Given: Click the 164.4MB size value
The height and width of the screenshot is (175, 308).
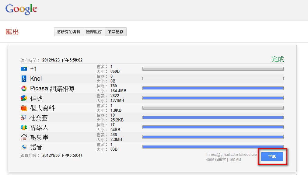Looking at the screenshot, I should (118, 91).
